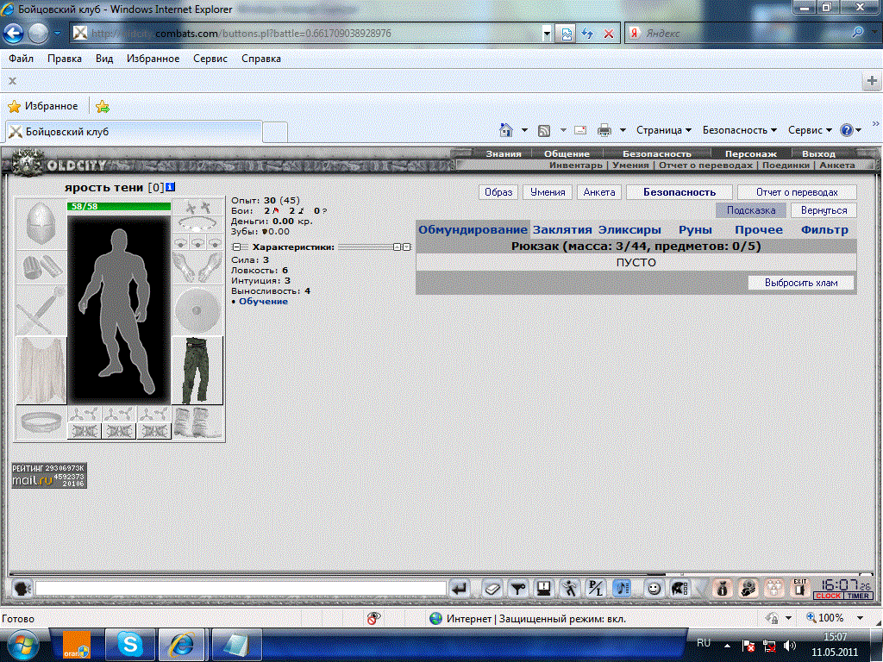Image resolution: width=883 pixels, height=662 pixels.
Task: Click the coins in hand icon
Action: pos(748,589)
